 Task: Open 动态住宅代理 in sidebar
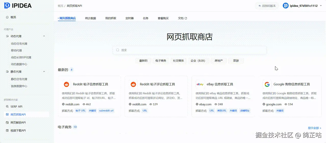[19, 44]
